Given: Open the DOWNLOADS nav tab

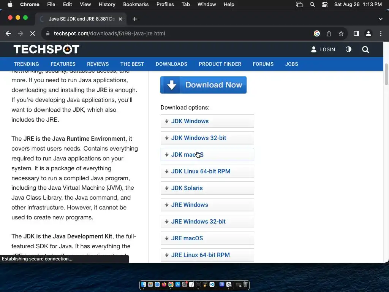Looking at the screenshot, I should click(x=171, y=64).
